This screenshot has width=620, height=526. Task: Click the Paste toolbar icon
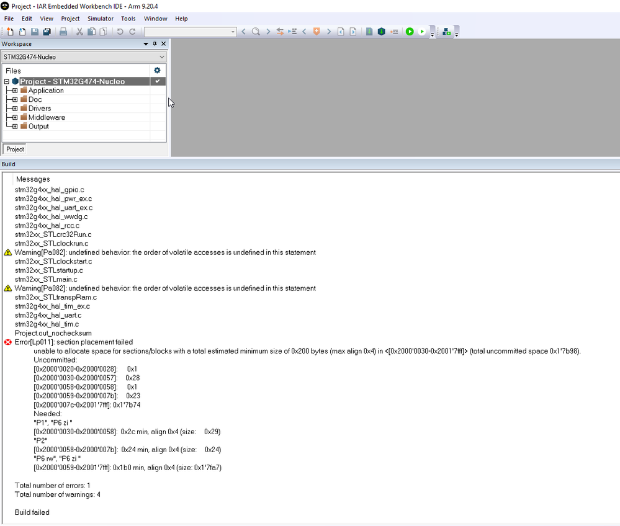(103, 32)
